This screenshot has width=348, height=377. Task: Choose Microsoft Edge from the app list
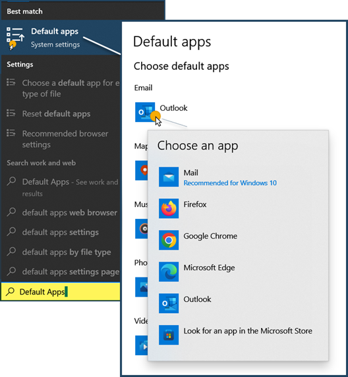(x=238, y=272)
